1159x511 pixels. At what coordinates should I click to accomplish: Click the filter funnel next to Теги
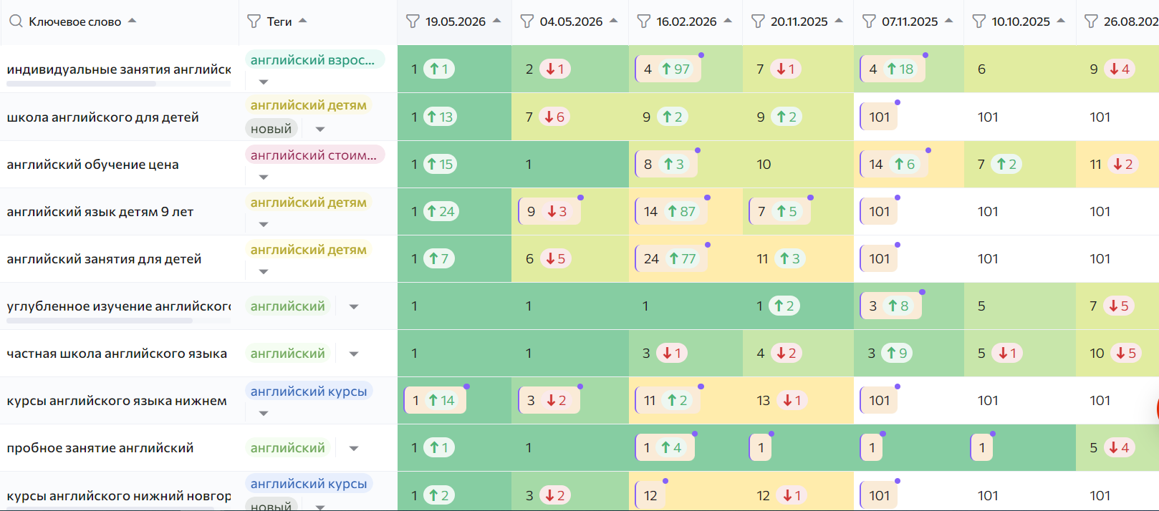coord(254,21)
